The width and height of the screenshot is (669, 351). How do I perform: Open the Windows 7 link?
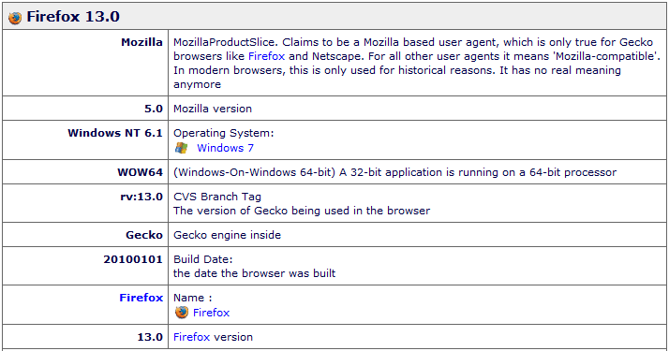click(x=225, y=148)
